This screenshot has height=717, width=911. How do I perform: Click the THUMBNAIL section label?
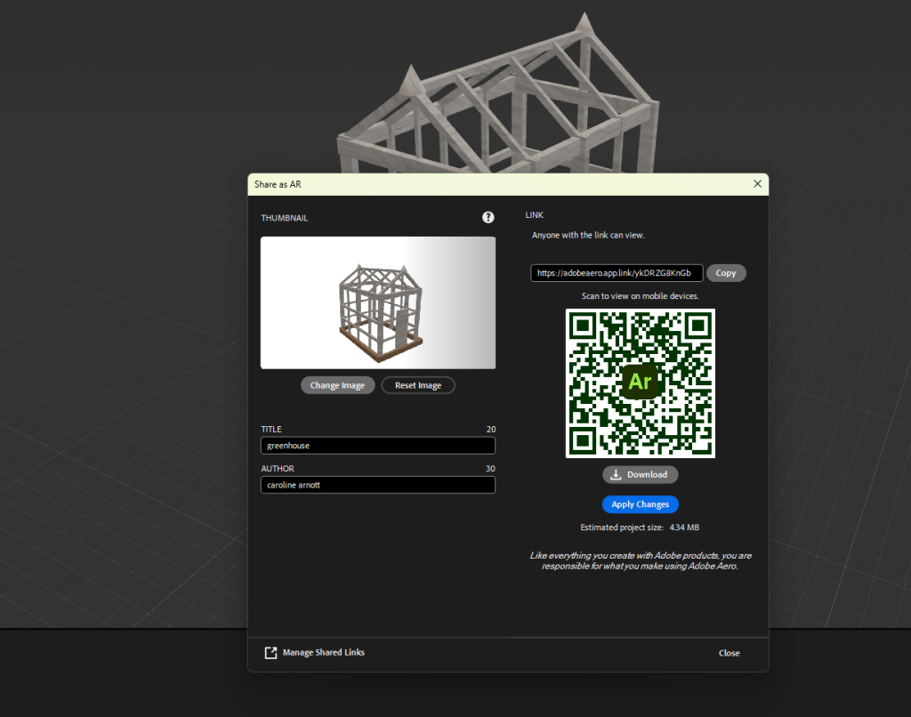click(285, 218)
